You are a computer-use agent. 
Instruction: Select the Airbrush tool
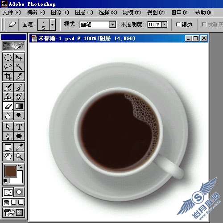(8, 87)
